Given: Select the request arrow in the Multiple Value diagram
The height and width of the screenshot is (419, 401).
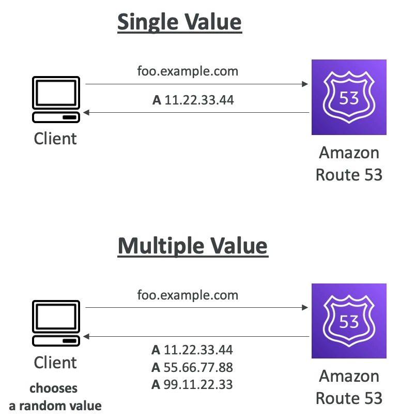Looking at the screenshot, I should (196, 308).
